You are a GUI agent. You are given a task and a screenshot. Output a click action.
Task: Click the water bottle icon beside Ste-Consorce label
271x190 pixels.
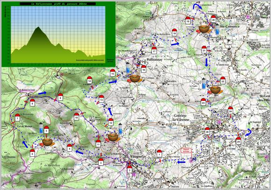point(217,29)
